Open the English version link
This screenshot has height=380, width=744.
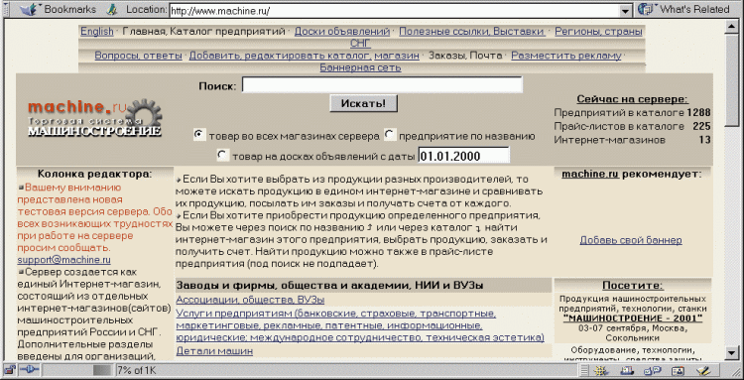(x=97, y=32)
